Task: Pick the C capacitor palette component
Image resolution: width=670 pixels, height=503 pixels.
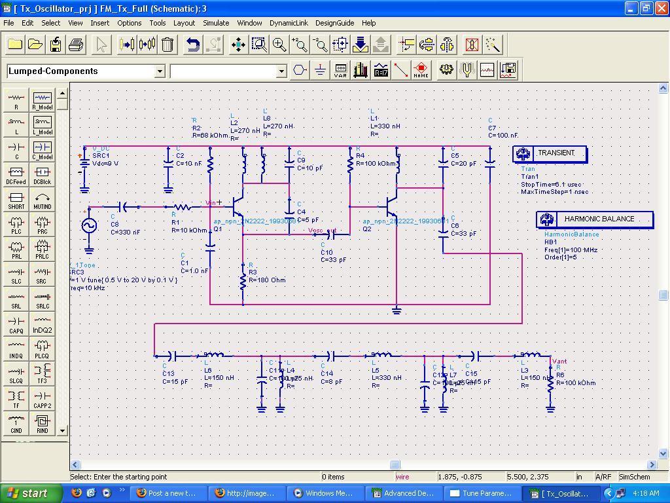Action: tap(16, 150)
